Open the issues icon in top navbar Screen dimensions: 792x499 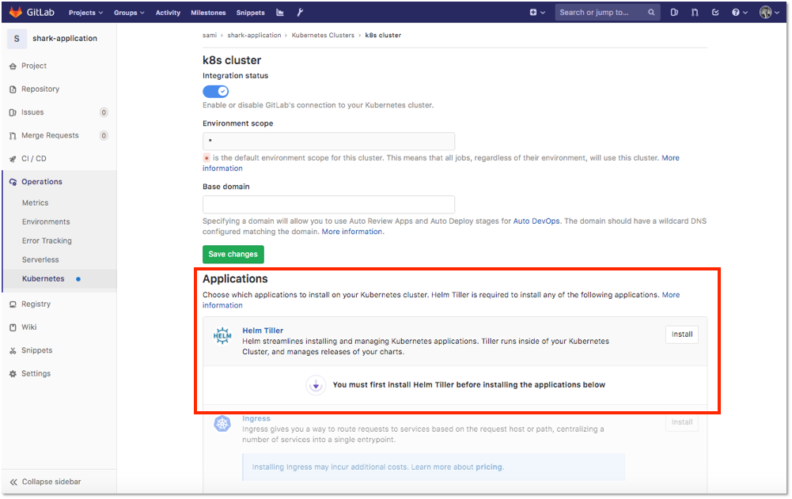pyautogui.click(x=674, y=13)
